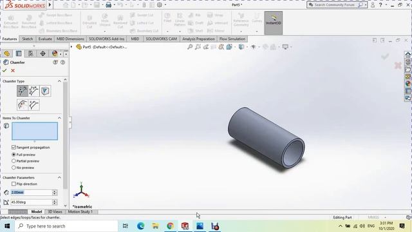Select Full preview radio button
412x232 pixels.
point(14,155)
